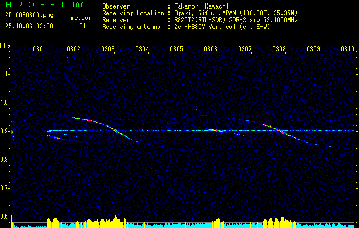Click the 0303 time marker
The height and width of the screenshot is (228, 359).
(108, 48)
